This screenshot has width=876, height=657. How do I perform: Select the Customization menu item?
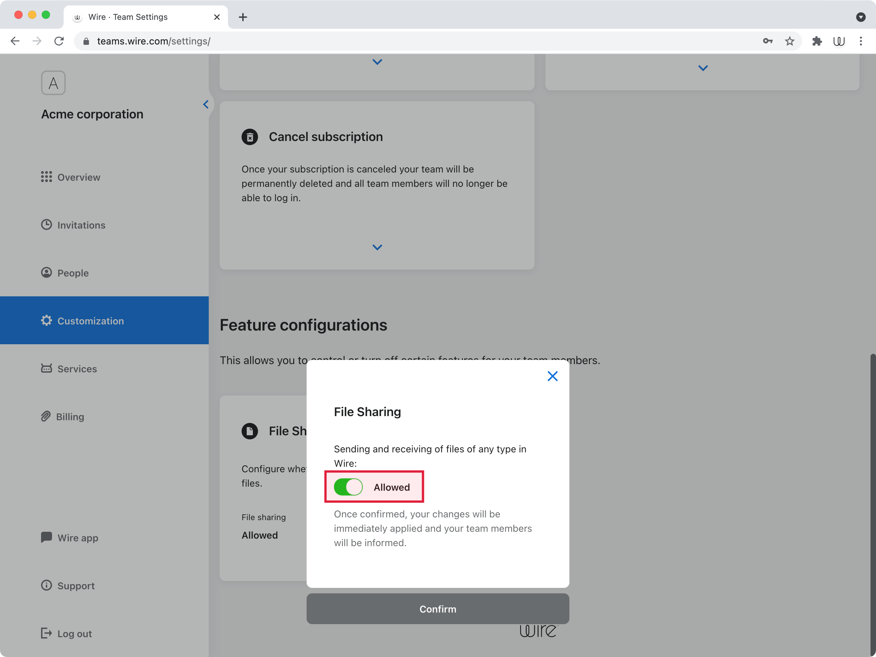tap(104, 320)
